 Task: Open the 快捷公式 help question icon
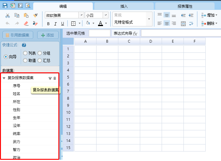point(24,45)
